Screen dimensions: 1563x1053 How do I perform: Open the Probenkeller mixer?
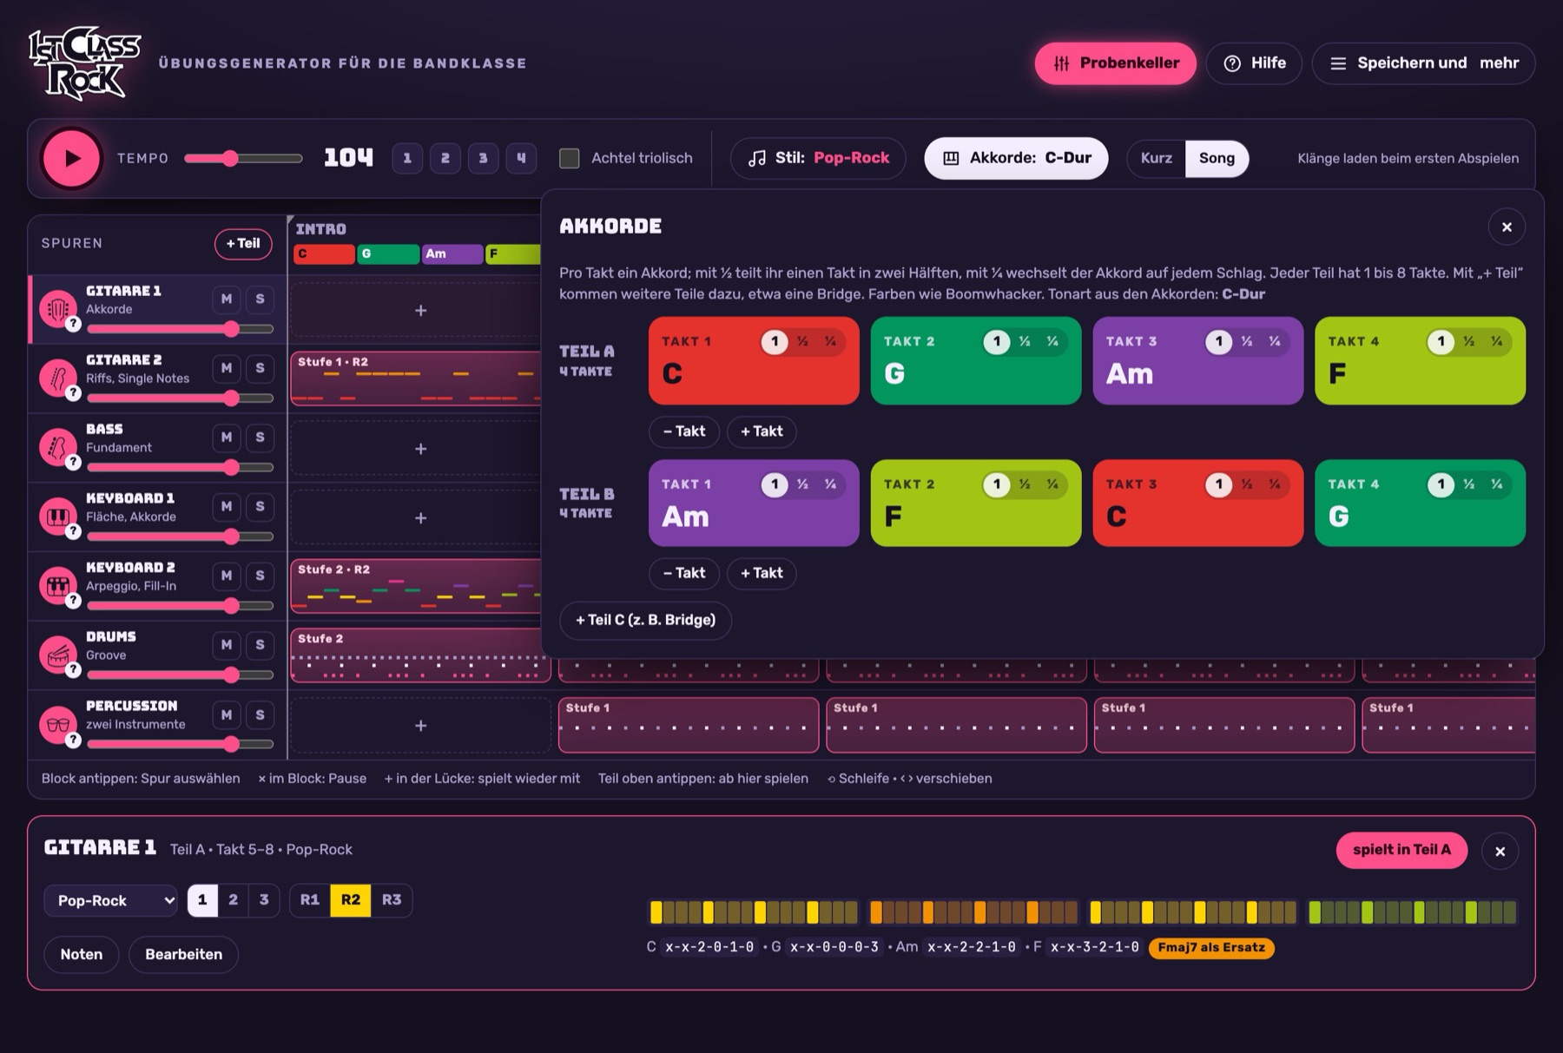pyautogui.click(x=1116, y=63)
